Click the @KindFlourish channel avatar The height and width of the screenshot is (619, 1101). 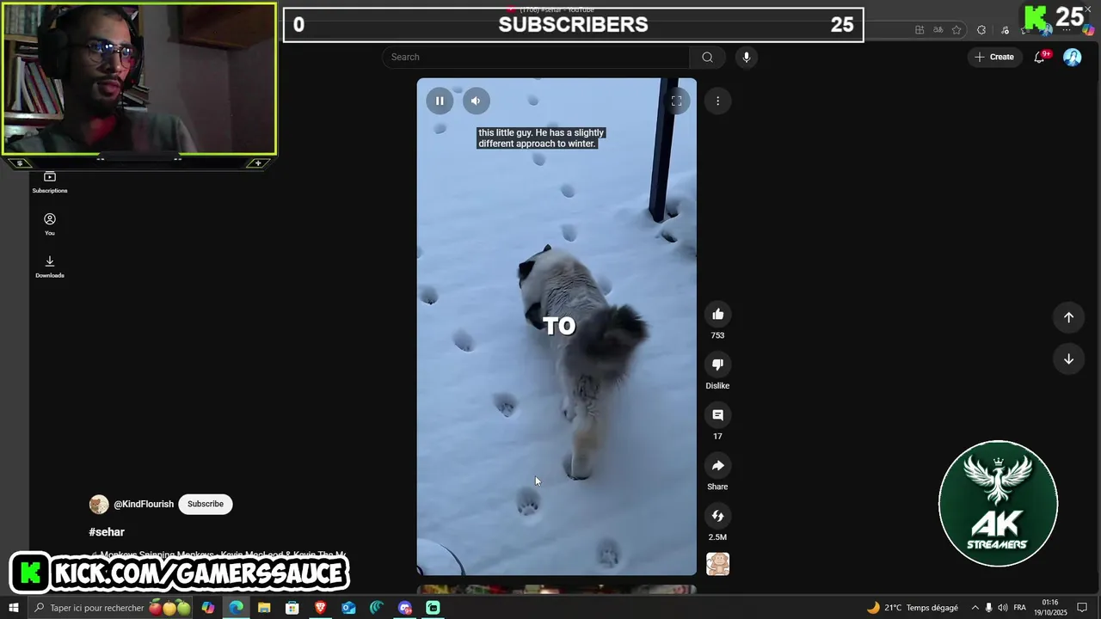(x=99, y=505)
